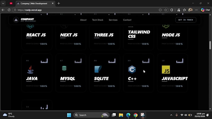212x119 pixels.
Task: Expand the tab search dropdown arrow
Action: (x=3, y=3)
